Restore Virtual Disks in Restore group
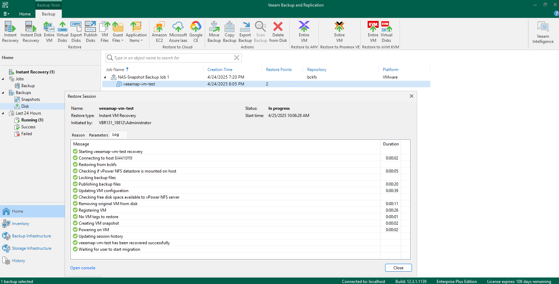The height and width of the screenshot is (284, 559). [63, 32]
